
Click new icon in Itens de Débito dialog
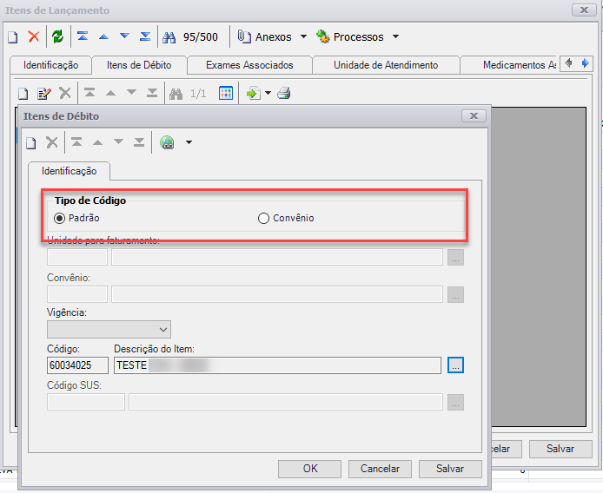click(x=31, y=143)
